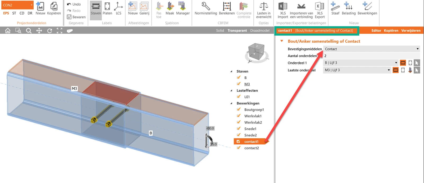The width and height of the screenshot is (424, 183).
Task: Switch to Draadmodel view mode
Action: [260, 30]
